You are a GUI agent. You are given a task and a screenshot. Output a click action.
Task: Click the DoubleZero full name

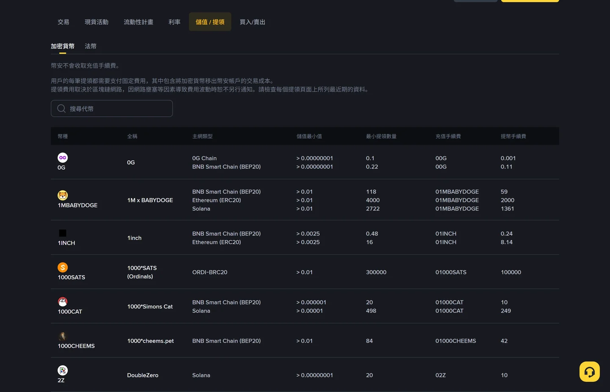(x=143, y=375)
